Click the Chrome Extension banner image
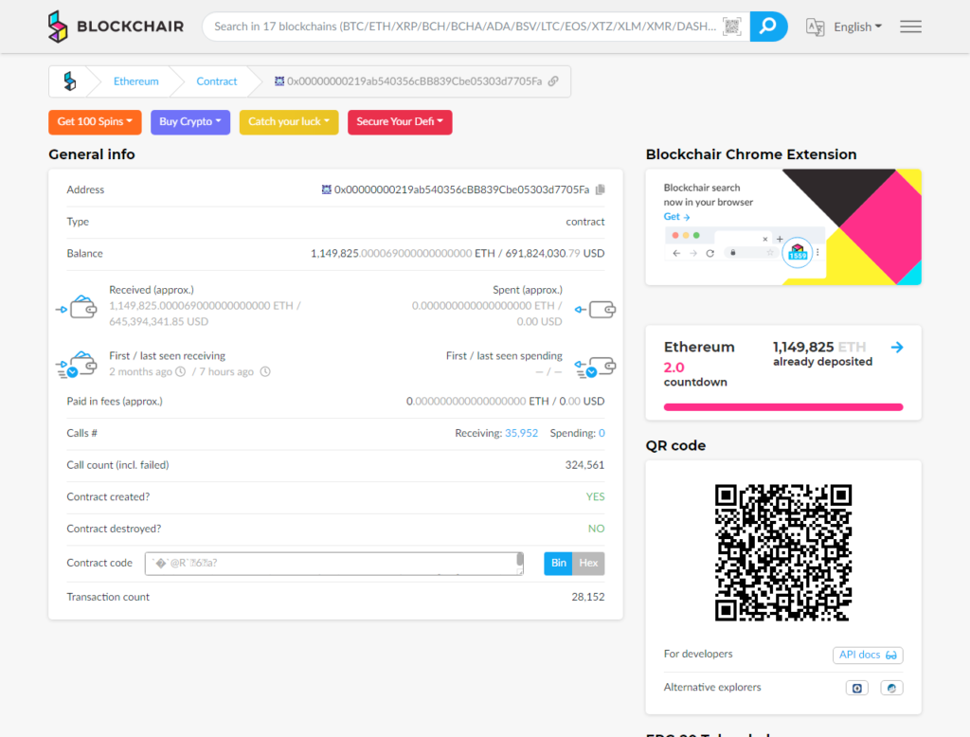 point(783,227)
